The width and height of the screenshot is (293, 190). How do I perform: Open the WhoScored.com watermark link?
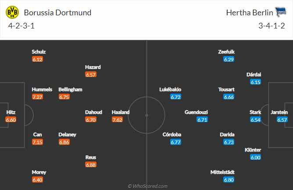click(147, 186)
